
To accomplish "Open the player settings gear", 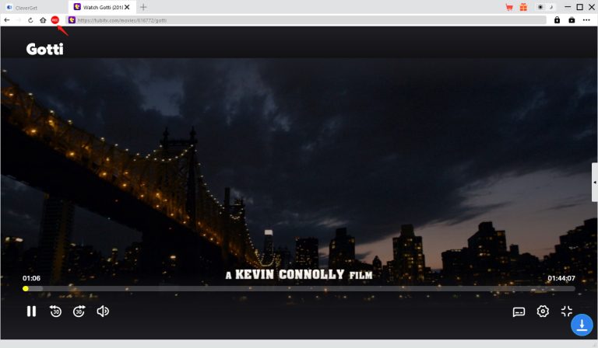I will click(x=543, y=311).
